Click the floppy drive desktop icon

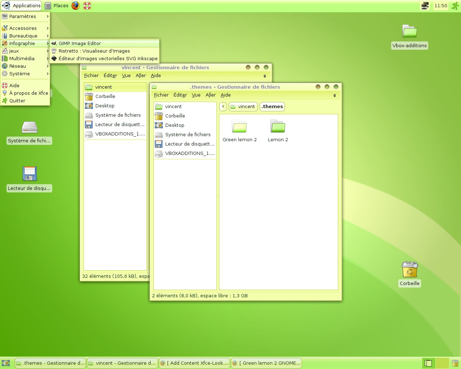tap(30, 174)
